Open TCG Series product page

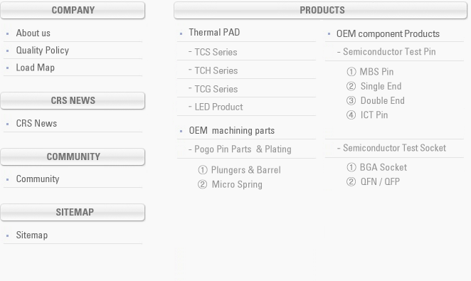coord(216,89)
